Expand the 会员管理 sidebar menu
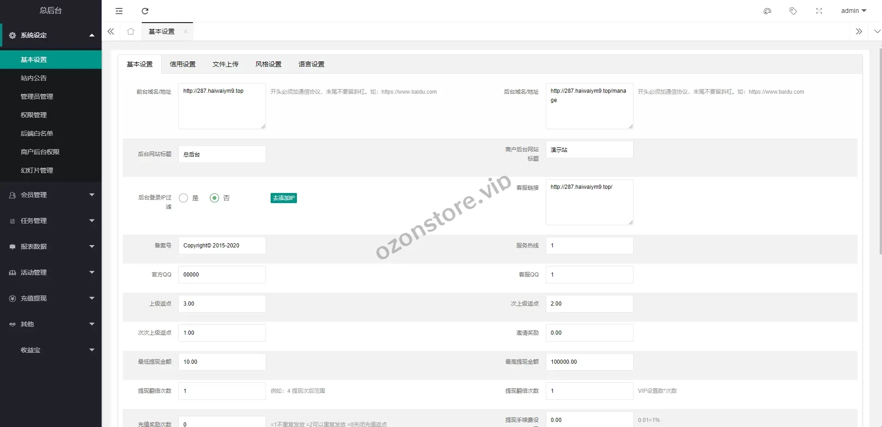The height and width of the screenshot is (427, 882). [51, 195]
